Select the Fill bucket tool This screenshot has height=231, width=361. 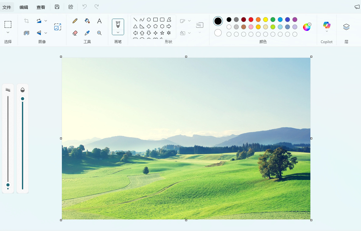(x=87, y=21)
